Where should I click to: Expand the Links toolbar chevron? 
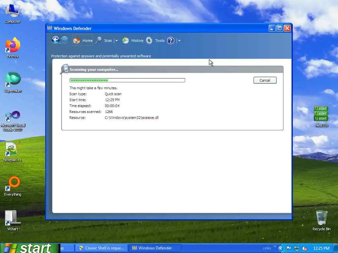click(x=275, y=246)
